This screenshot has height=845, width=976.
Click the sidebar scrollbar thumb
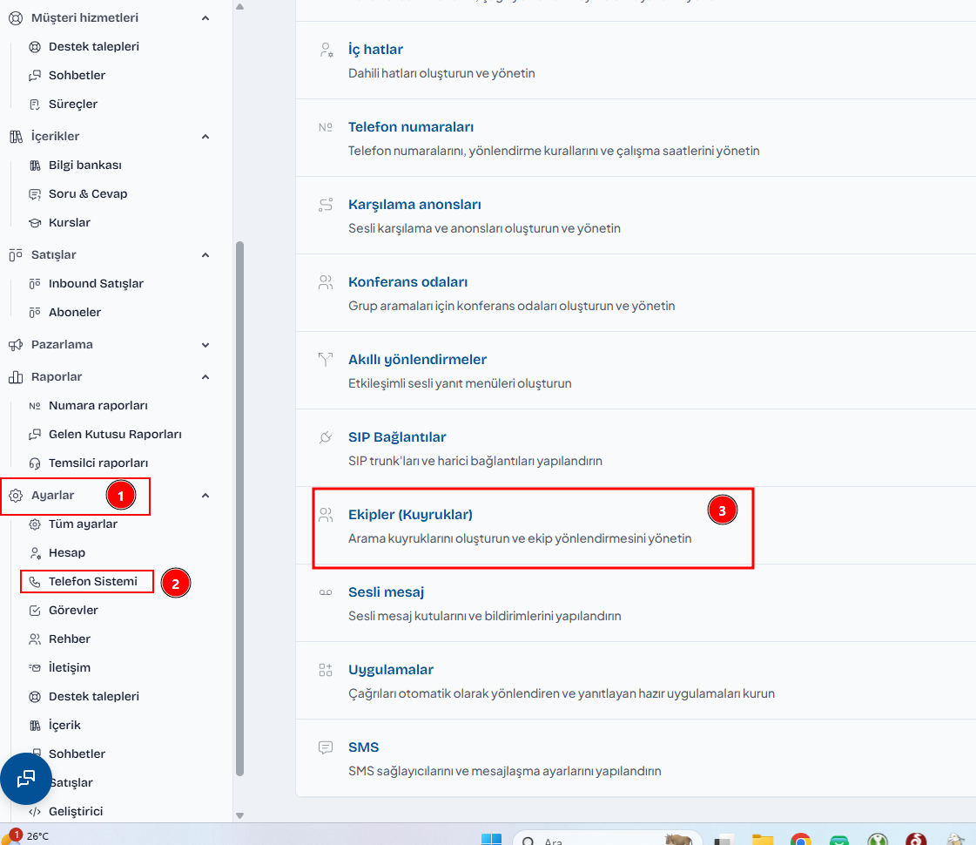(239, 509)
